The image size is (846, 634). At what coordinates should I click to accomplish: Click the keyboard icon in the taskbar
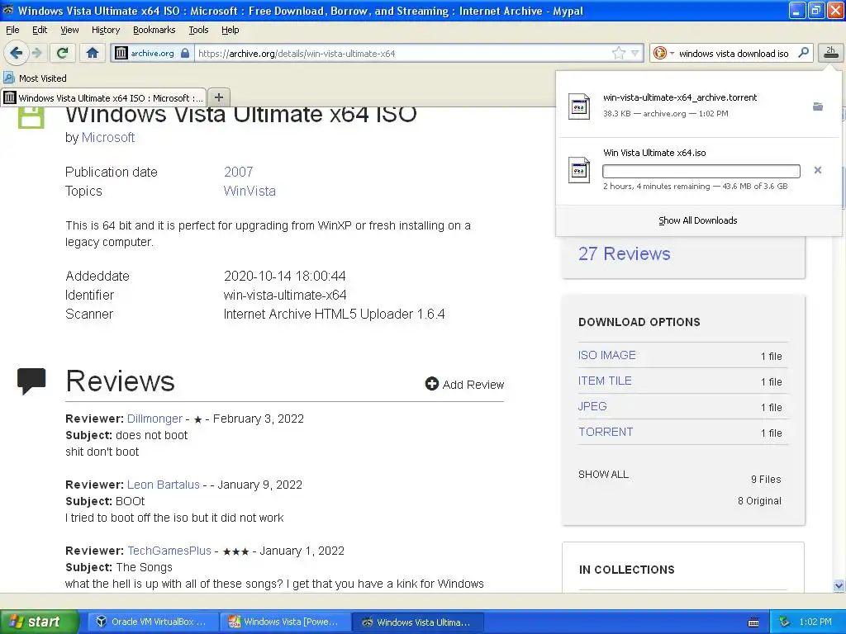pyautogui.click(x=753, y=622)
